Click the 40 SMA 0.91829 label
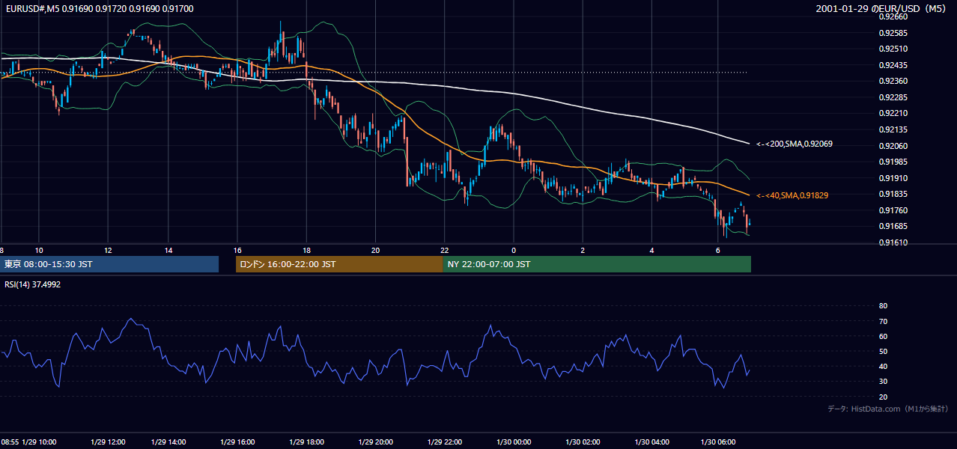Image resolution: width=957 pixels, height=449 pixels. 792,195
